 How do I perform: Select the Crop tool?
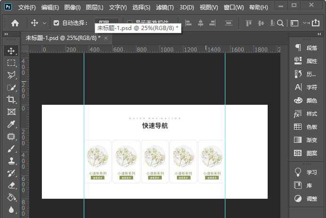[11, 99]
